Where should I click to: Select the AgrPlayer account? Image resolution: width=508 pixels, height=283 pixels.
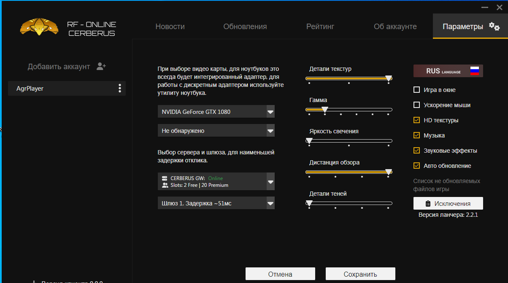[67, 88]
